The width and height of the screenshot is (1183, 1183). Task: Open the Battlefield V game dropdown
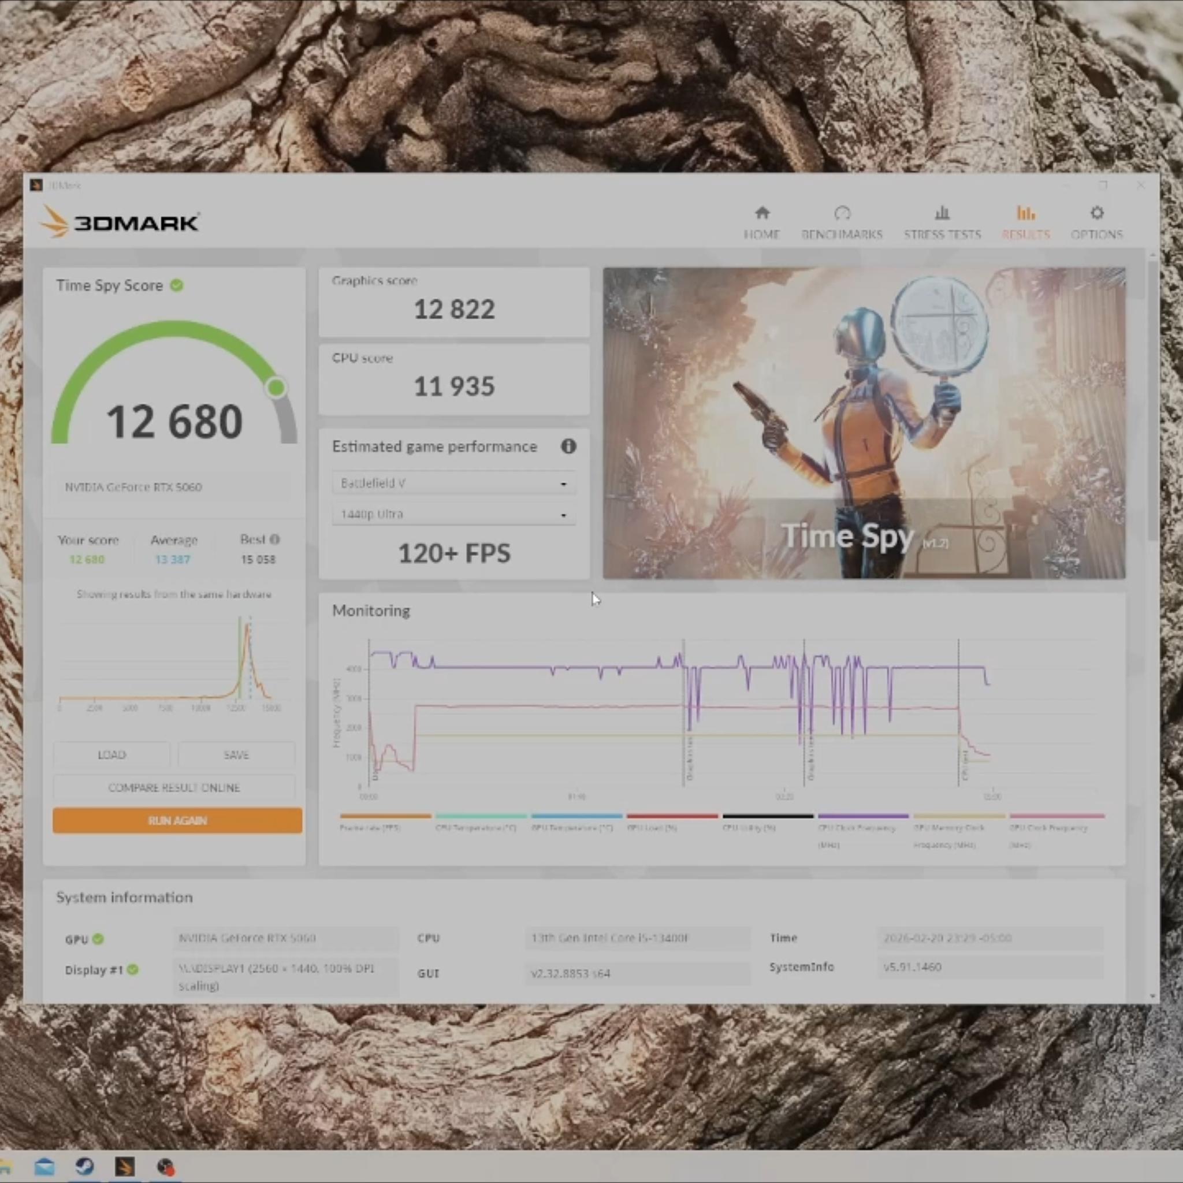point(453,483)
